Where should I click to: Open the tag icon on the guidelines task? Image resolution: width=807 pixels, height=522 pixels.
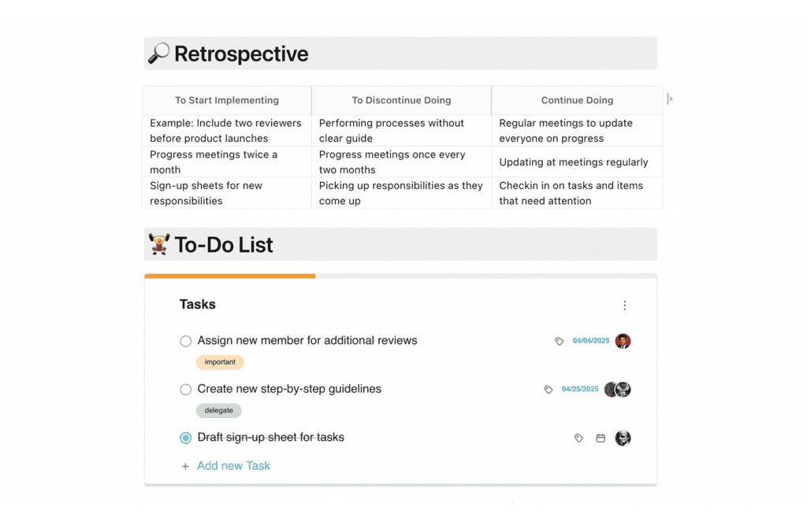click(549, 389)
